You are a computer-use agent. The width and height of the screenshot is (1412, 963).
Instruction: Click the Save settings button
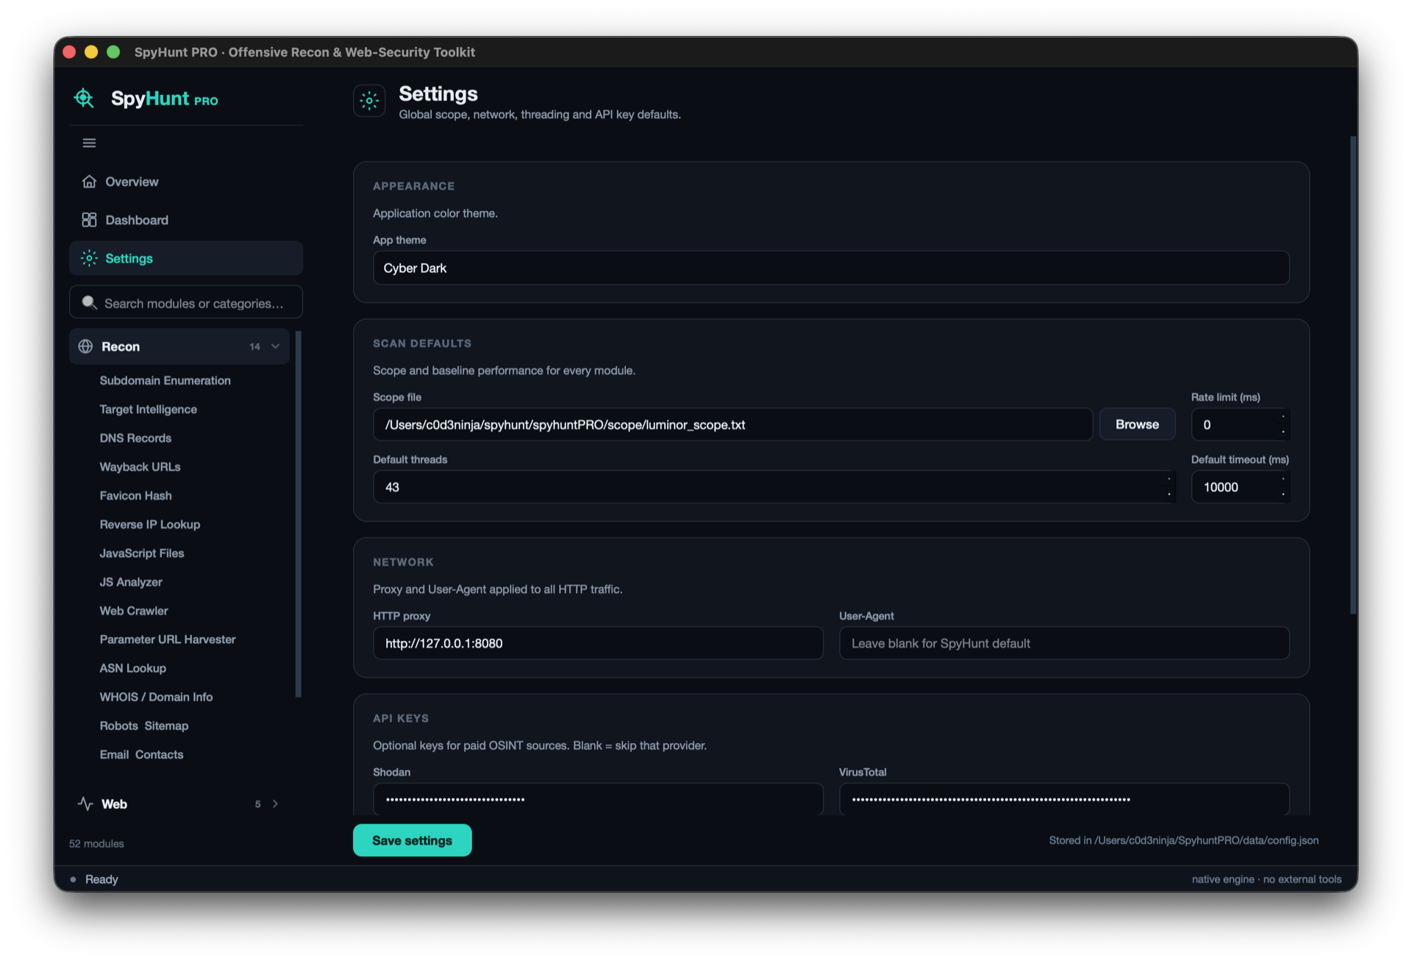[x=412, y=840]
